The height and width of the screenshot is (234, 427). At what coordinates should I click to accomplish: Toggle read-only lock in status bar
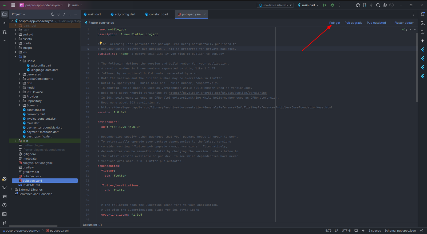[x=421, y=231]
